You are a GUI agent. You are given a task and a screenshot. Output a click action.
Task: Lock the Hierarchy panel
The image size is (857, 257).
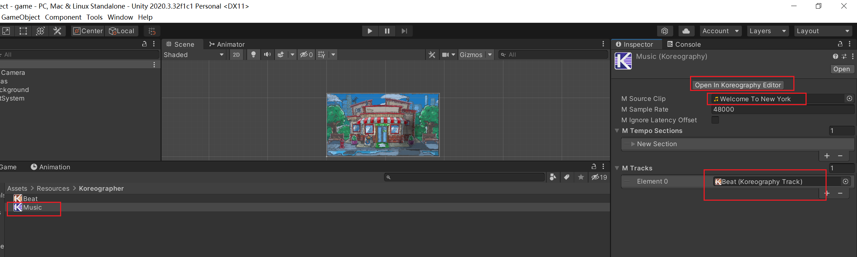coord(144,44)
